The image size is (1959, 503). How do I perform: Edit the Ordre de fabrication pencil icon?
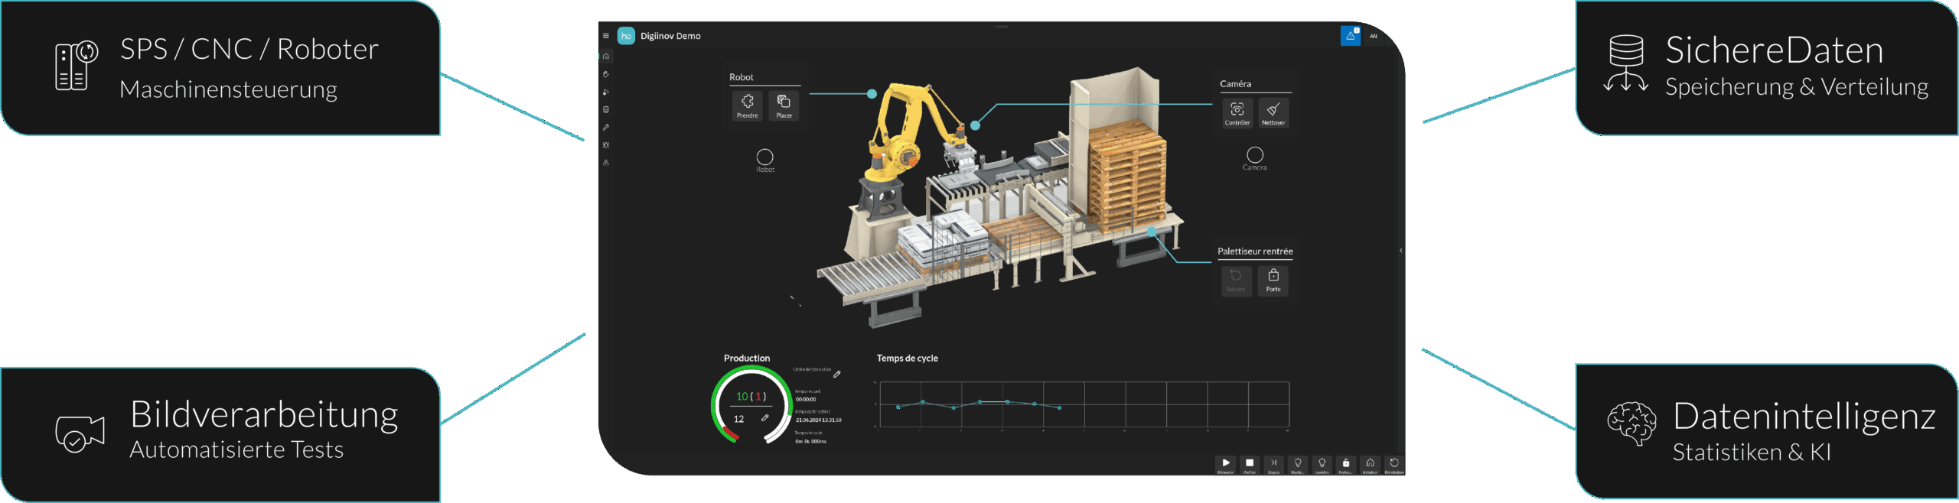[837, 374]
